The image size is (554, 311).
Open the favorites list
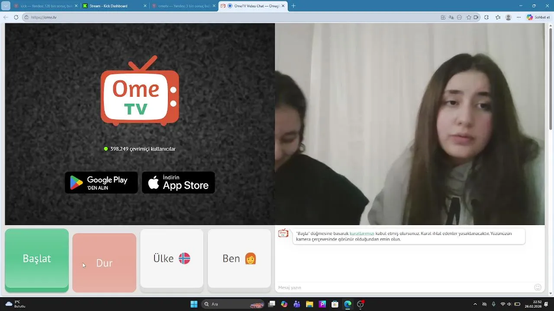pyautogui.click(x=498, y=17)
